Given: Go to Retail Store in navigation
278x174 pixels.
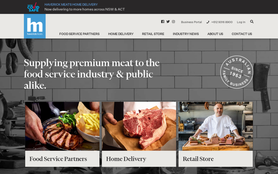Looking at the screenshot, I should pos(153,34).
